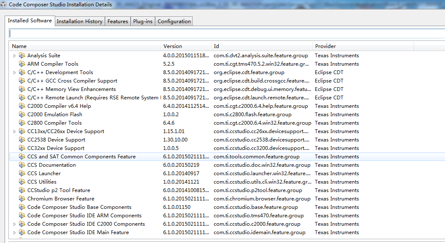
Task: Click the Code Composer Studio IDE ARM Components icon
Action: pyautogui.click(x=22, y=216)
